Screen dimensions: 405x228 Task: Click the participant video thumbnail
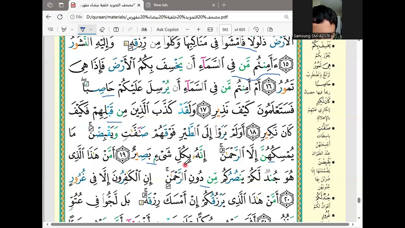[x=327, y=20]
